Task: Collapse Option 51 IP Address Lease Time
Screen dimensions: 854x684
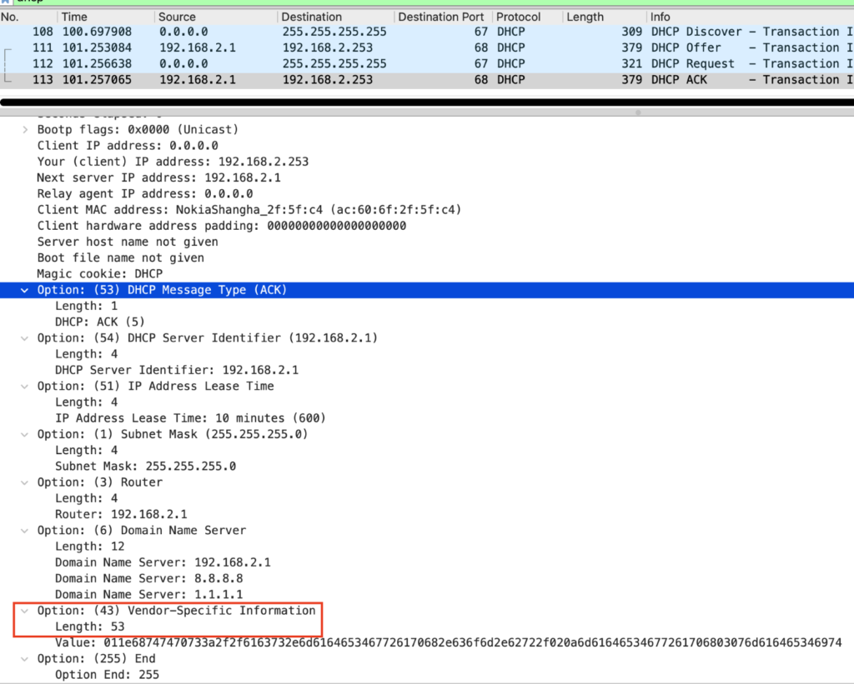Action: (24, 386)
